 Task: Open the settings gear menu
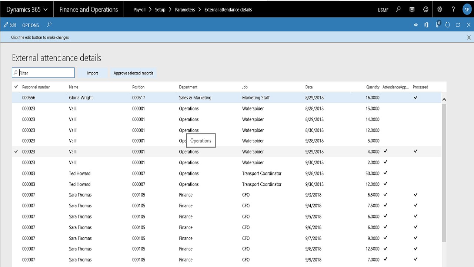(440, 10)
